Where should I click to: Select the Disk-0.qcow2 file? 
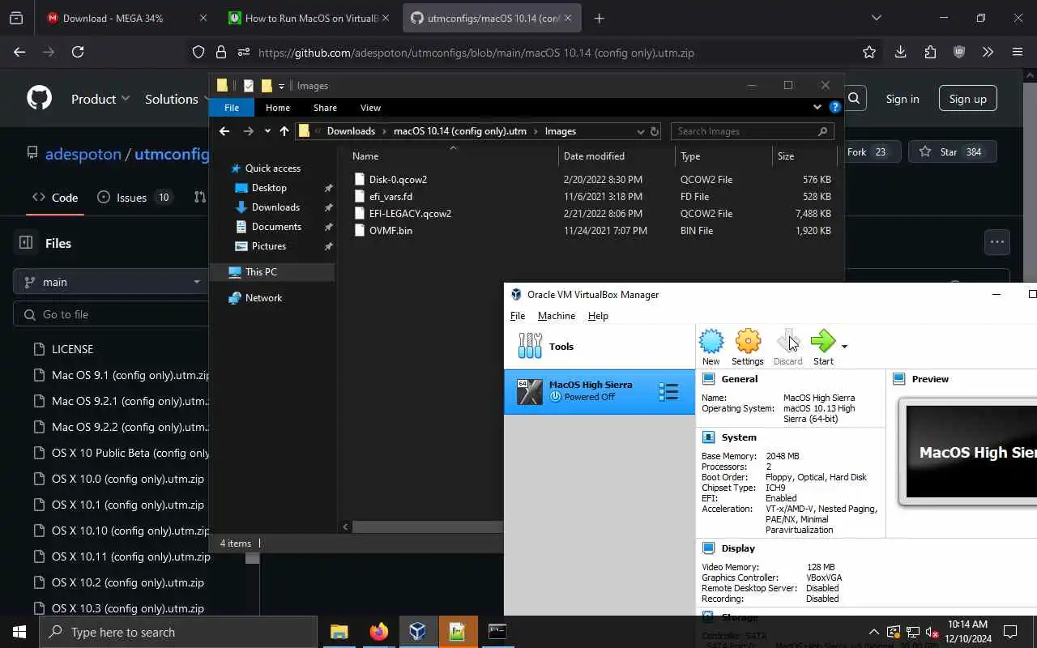(x=398, y=180)
